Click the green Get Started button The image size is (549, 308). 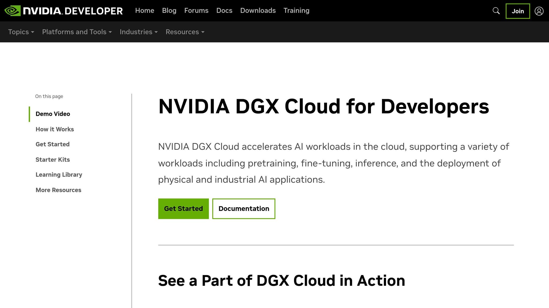pyautogui.click(x=183, y=209)
